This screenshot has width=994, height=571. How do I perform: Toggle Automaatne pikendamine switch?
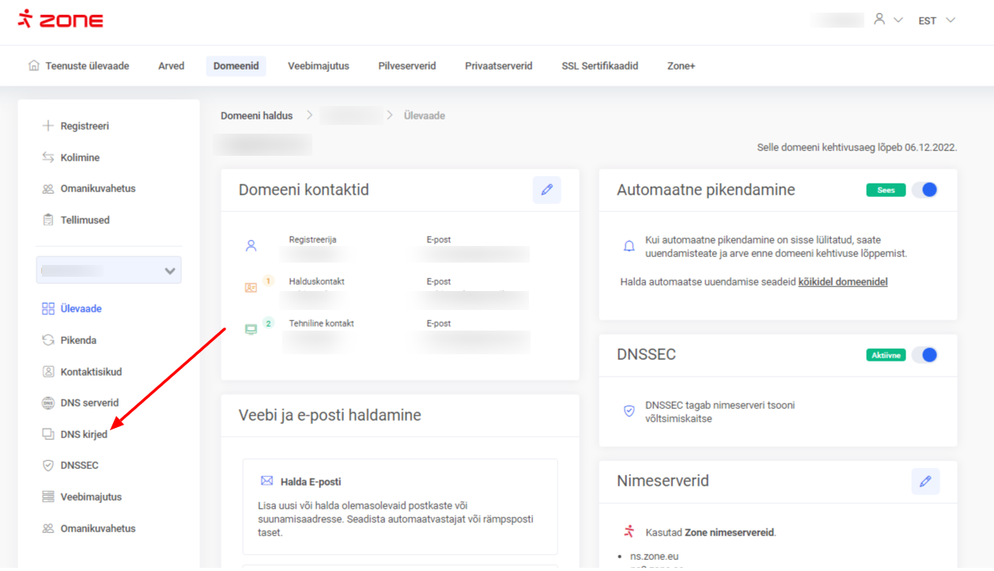click(x=924, y=190)
